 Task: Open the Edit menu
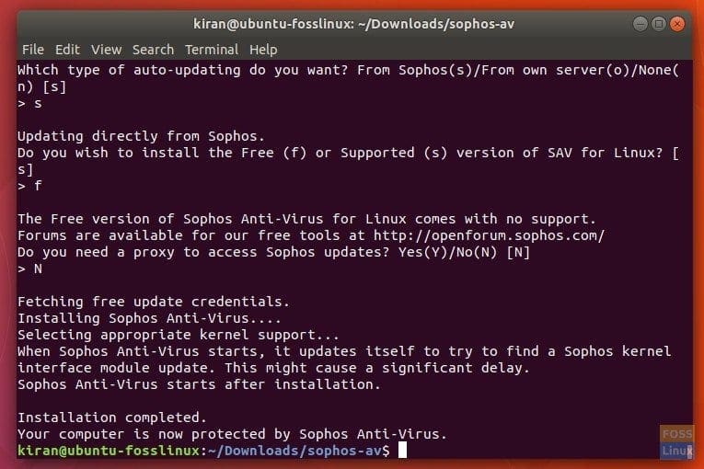[67, 50]
